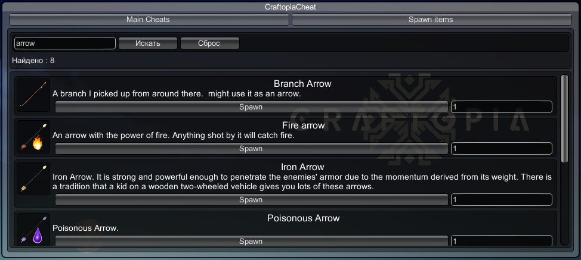The image size is (581, 260).
Task: Spawn the Iron Arrow
Action: 251,200
